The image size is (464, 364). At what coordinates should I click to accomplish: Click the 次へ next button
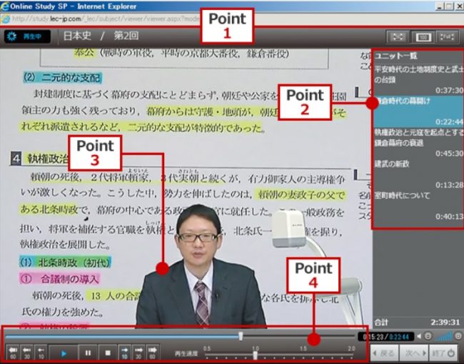point(414,353)
